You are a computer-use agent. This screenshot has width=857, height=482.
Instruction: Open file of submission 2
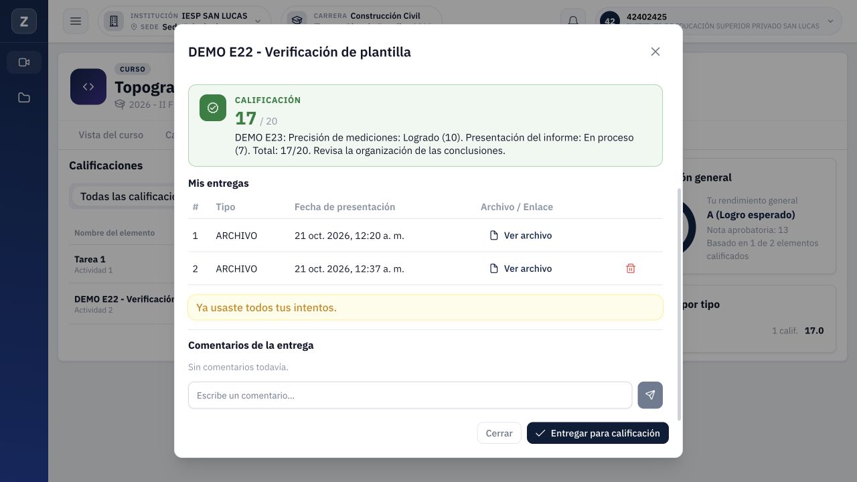point(521,268)
